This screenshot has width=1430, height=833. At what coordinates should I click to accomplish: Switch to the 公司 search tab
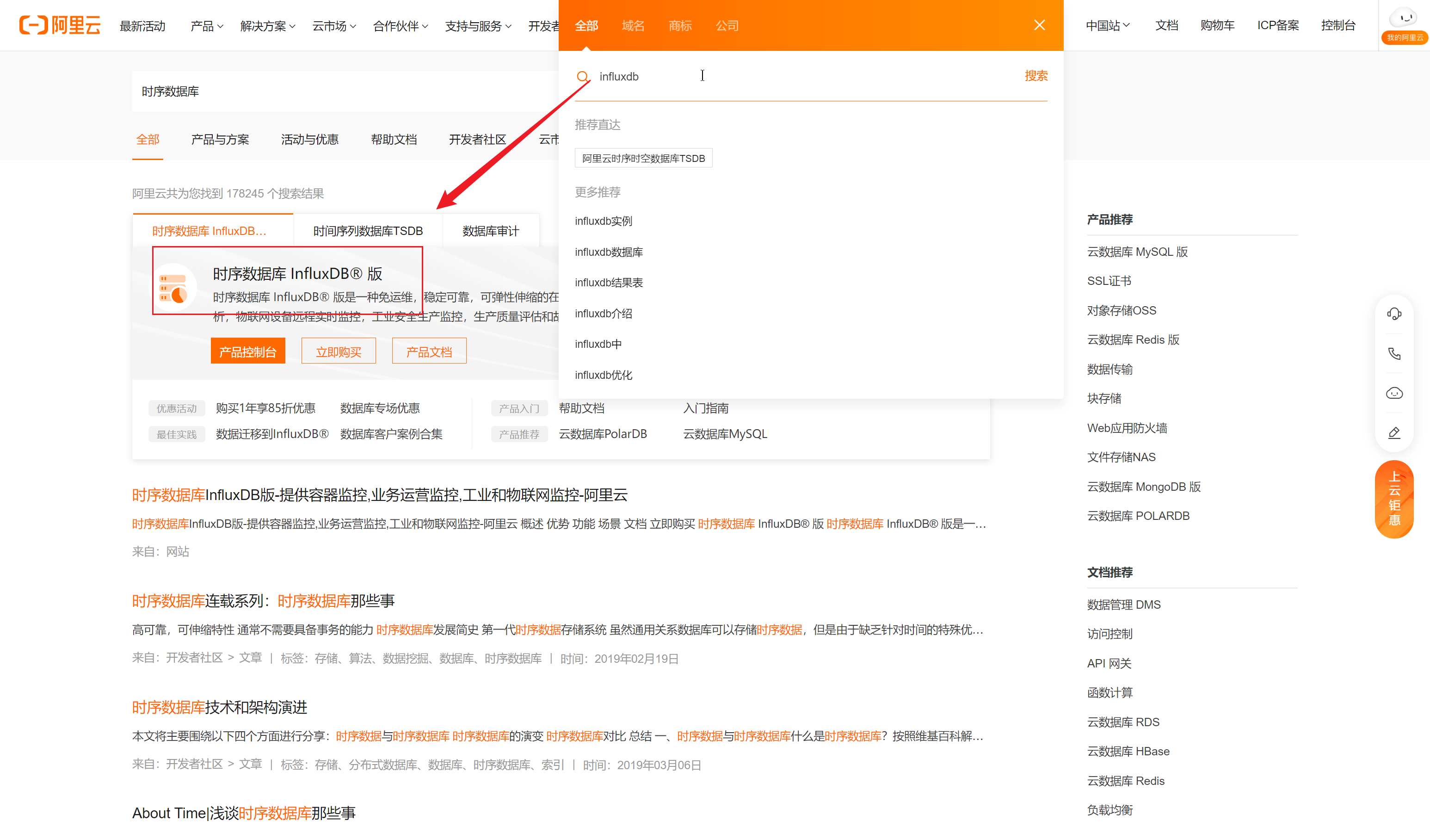click(x=727, y=25)
